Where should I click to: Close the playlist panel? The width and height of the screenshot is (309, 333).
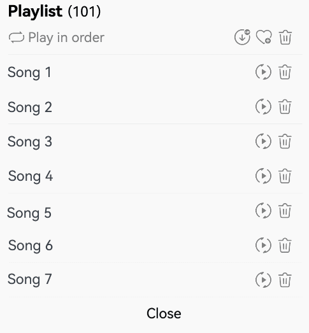pos(164,313)
